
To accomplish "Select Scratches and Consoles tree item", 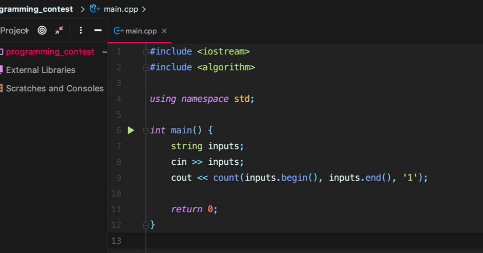I will [x=55, y=88].
